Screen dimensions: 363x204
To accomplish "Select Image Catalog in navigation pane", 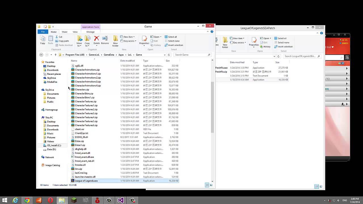I will point(52,165).
